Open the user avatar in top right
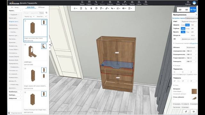The width and height of the screenshot is (205, 115). tap(194, 3)
